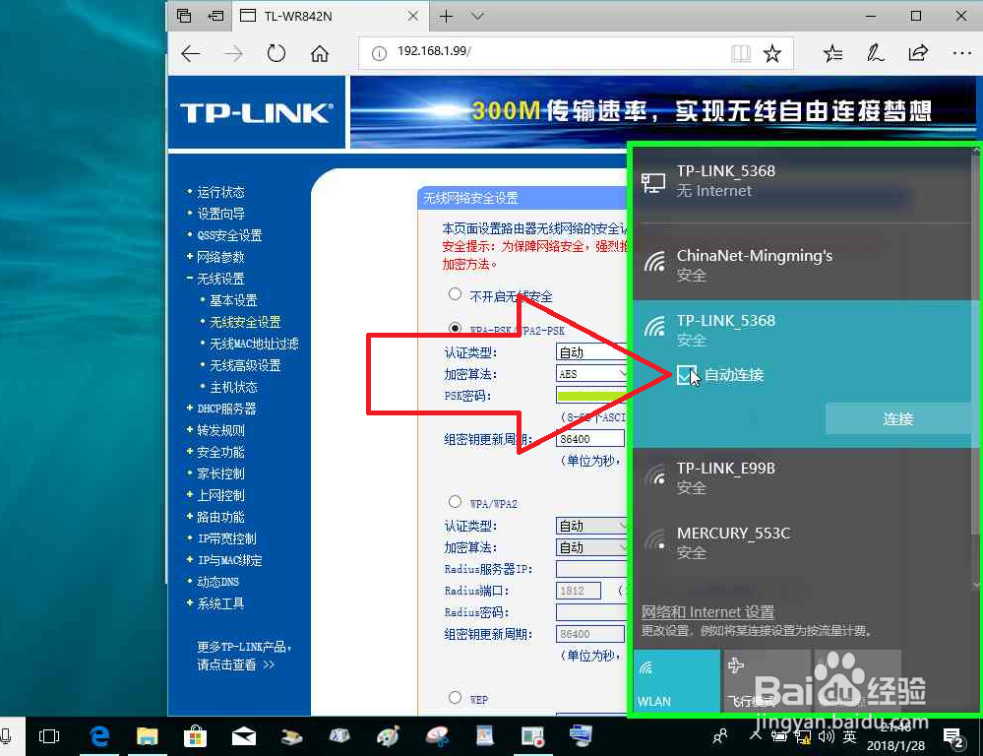Open 无线MAC地址过滤 submenu item
The height and width of the screenshot is (756, 983).
click(254, 344)
